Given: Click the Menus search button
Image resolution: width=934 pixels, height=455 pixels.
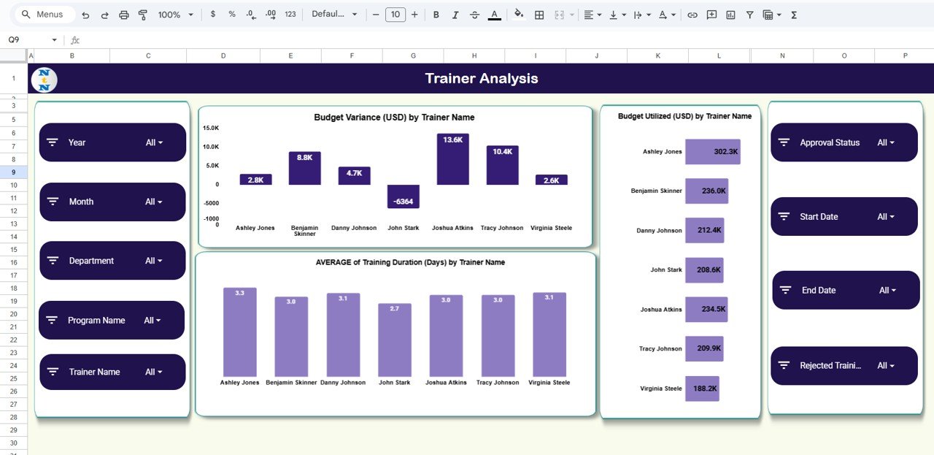Looking at the screenshot, I should 43,15.
